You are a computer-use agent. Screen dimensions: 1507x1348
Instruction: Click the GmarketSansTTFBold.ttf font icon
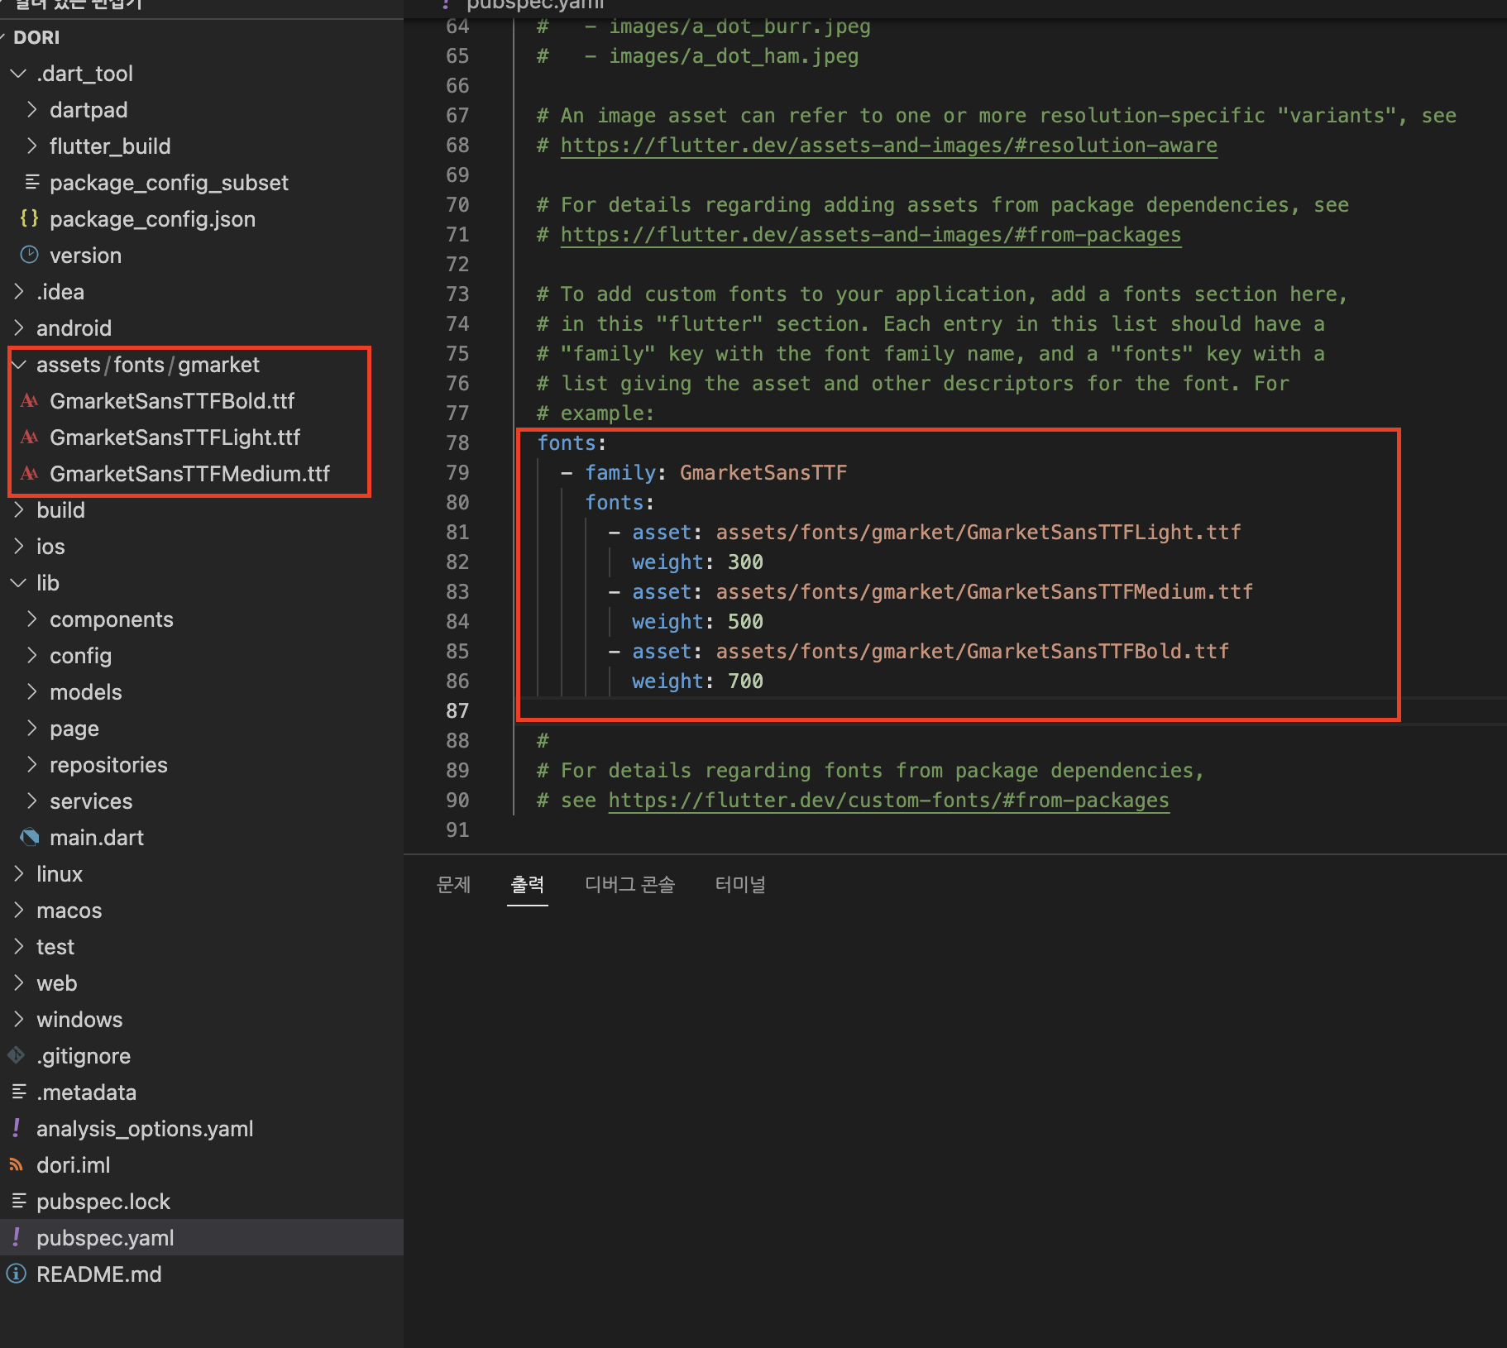[x=30, y=401]
